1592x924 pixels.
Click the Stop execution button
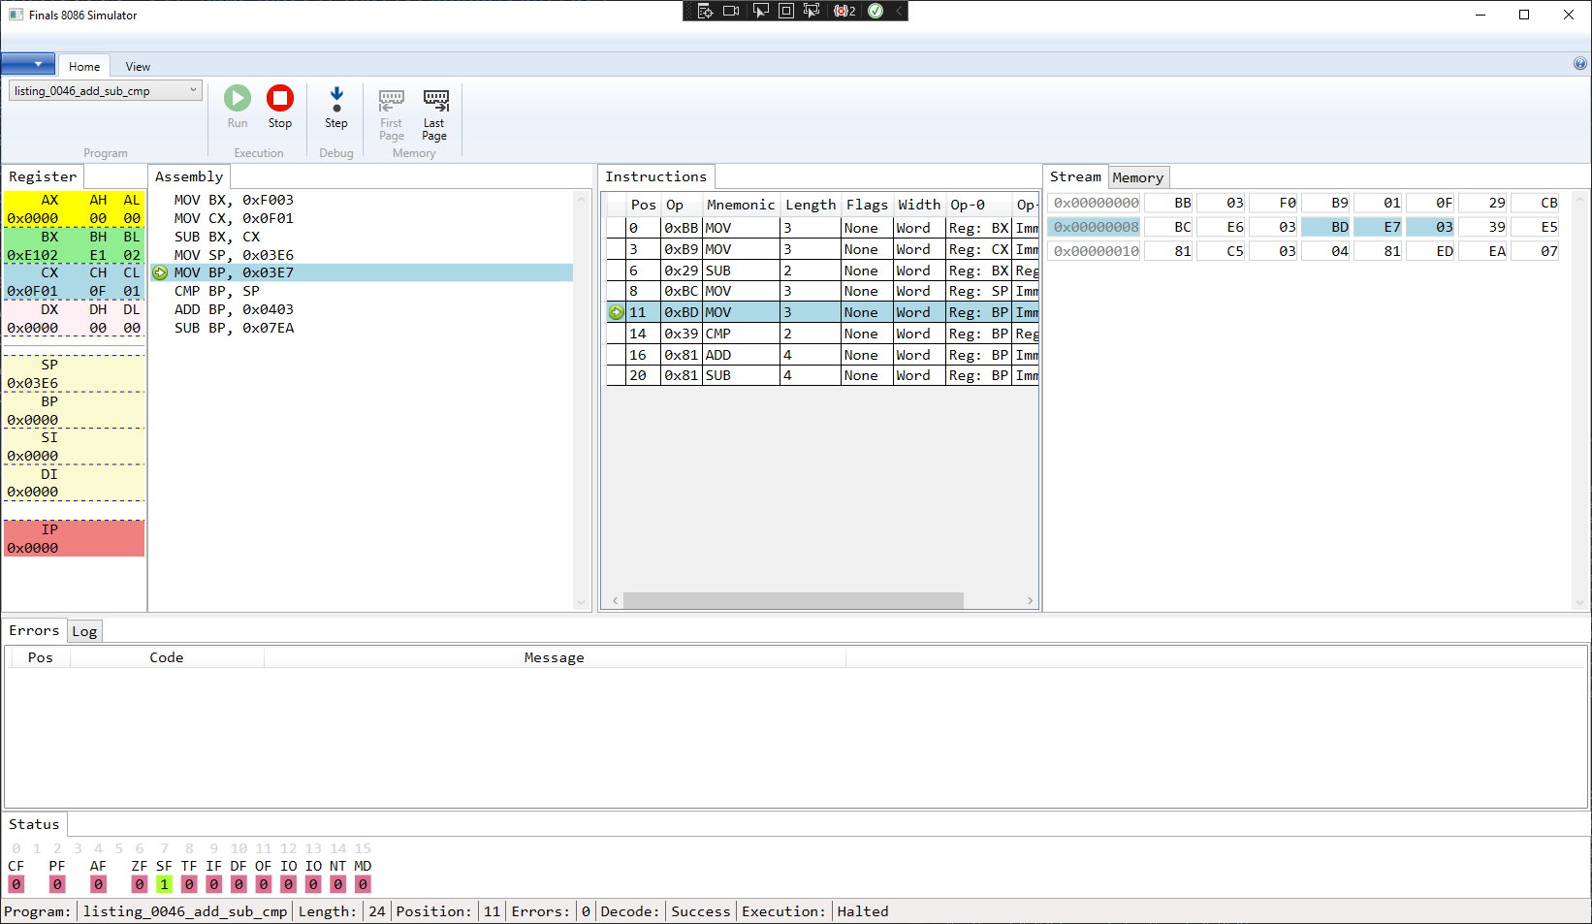coord(280,107)
